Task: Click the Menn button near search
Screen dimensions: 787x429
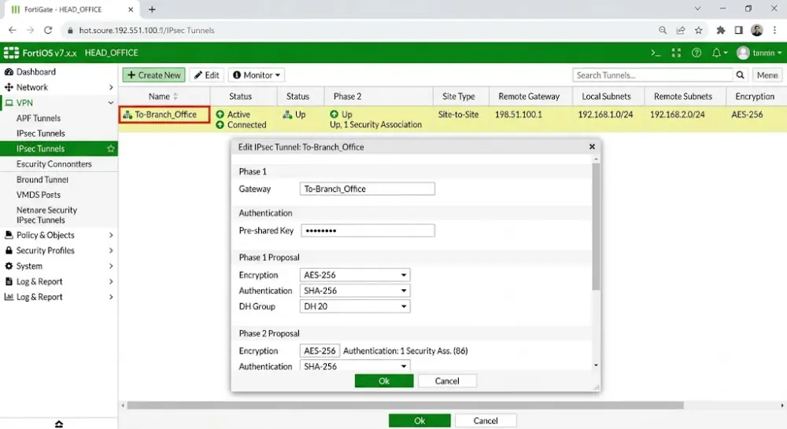Action: [767, 75]
